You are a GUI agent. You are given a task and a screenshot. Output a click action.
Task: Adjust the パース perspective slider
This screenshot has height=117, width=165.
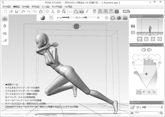(x=90, y=17)
